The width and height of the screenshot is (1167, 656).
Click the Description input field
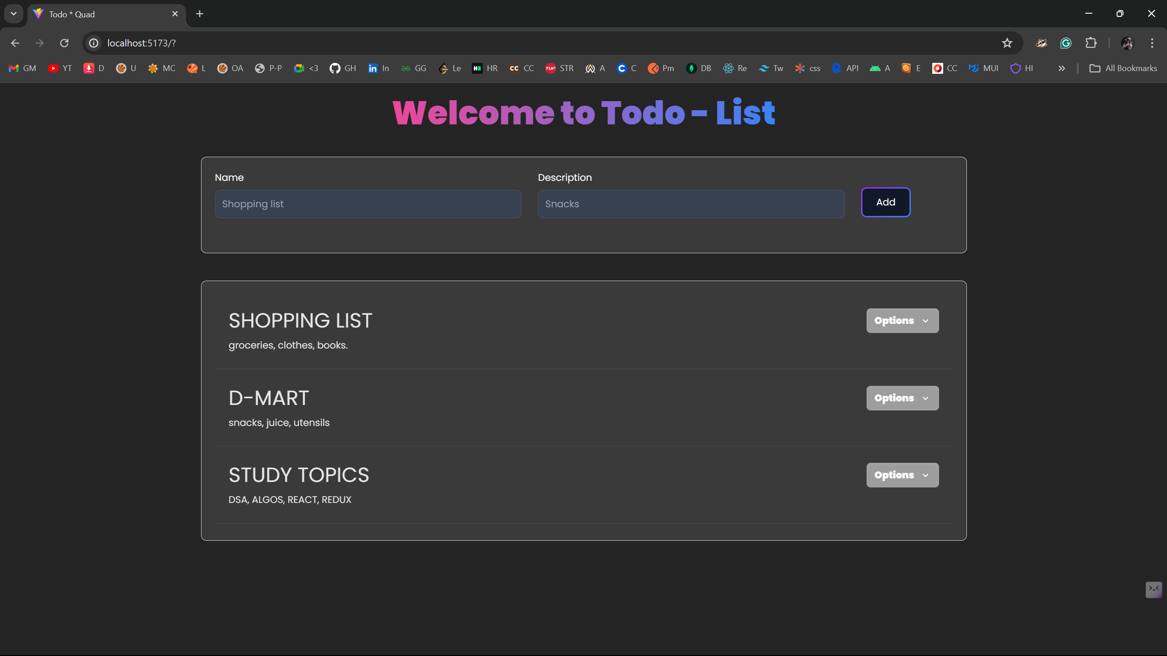click(x=691, y=204)
